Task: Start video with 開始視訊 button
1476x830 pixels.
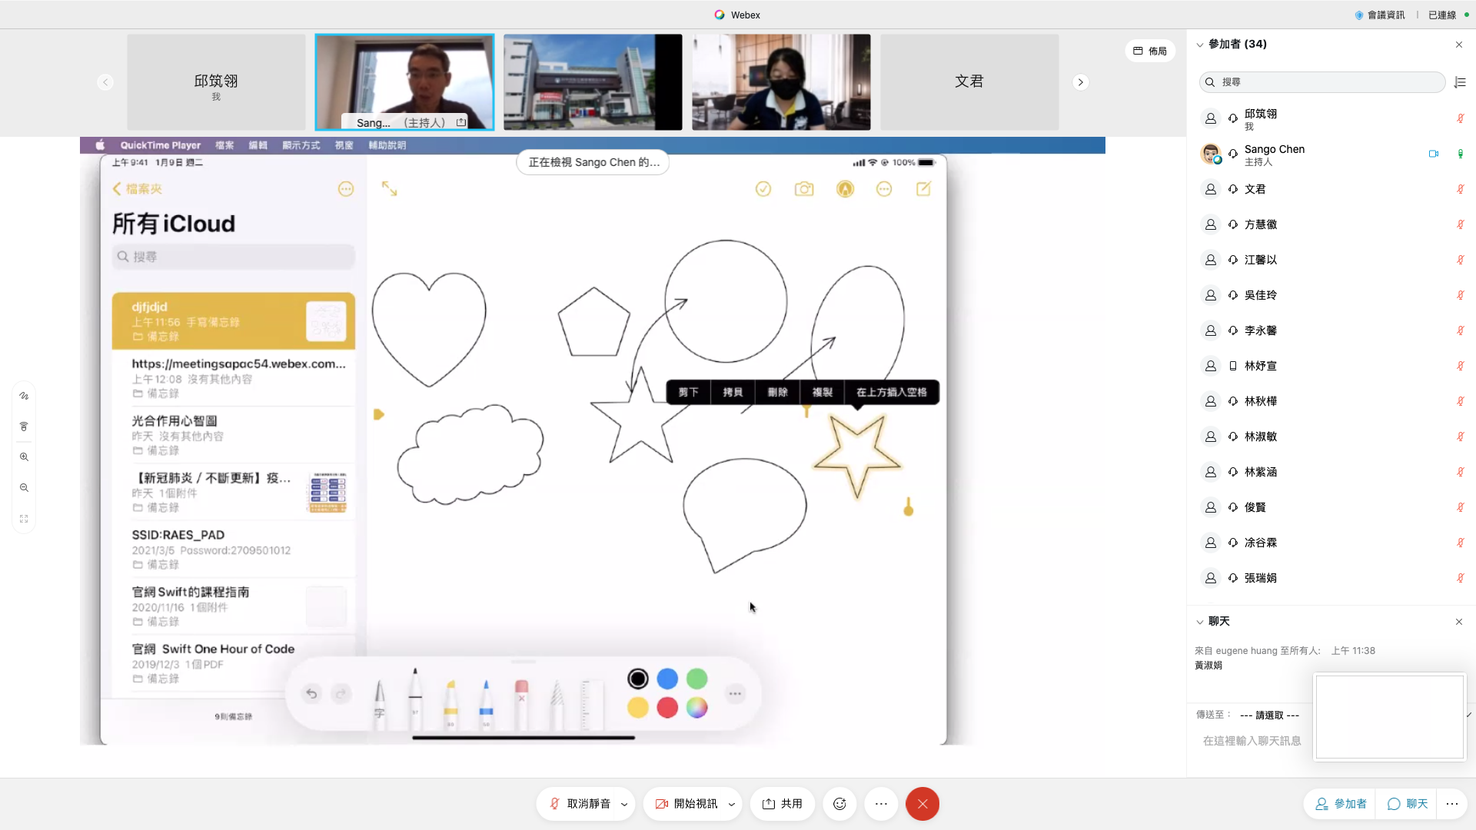Action: click(686, 804)
